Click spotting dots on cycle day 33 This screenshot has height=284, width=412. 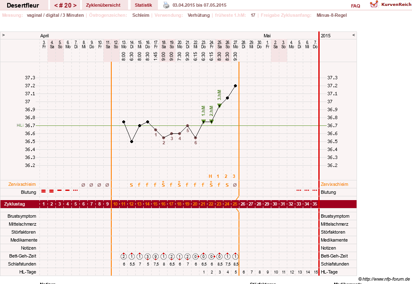[299, 190]
